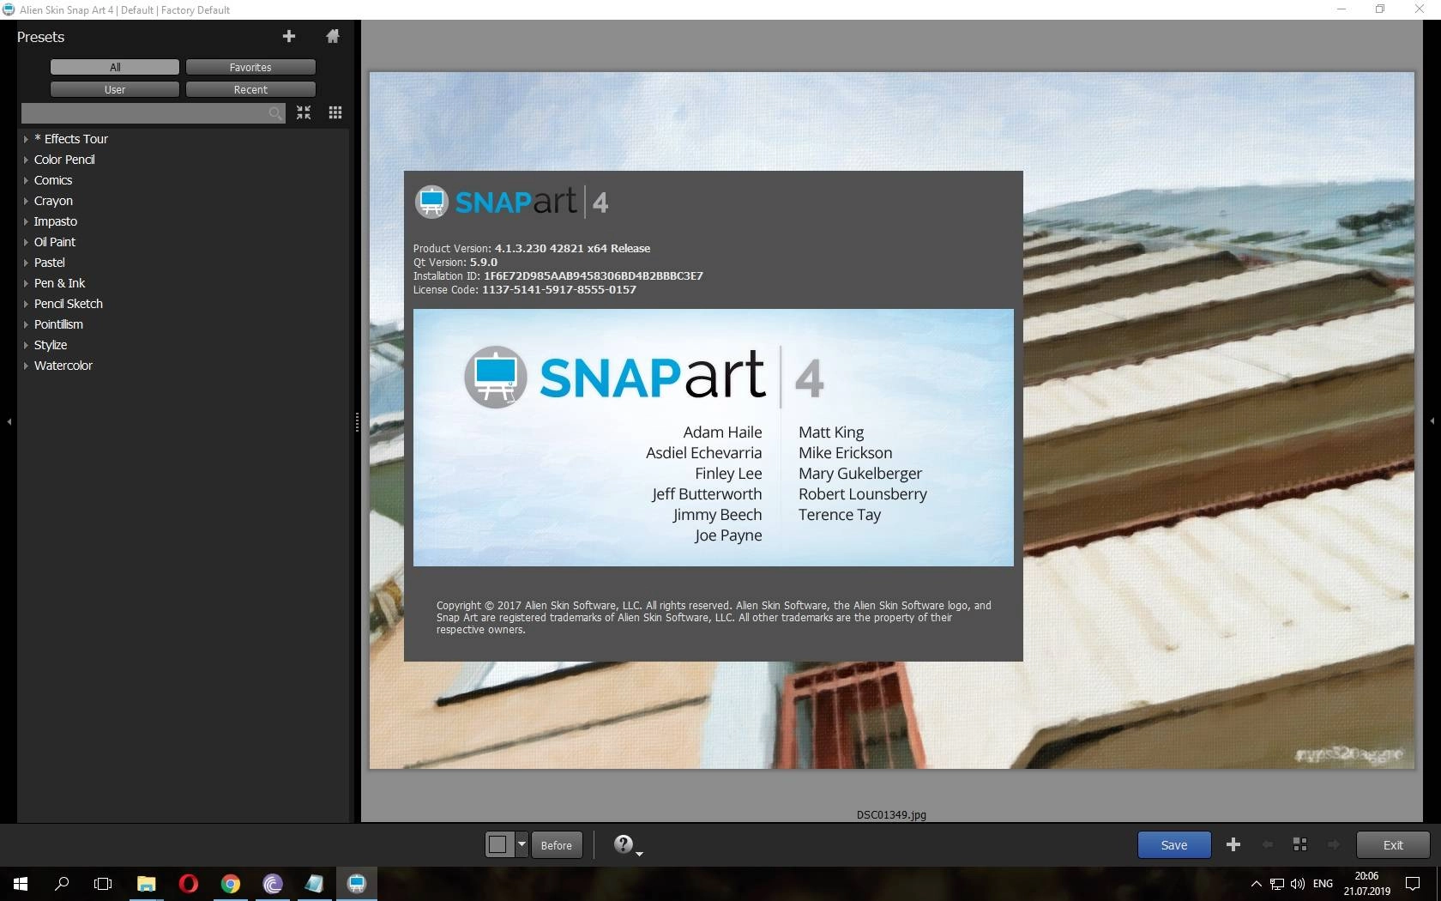Click the search magnifier in preset search box

point(275,113)
